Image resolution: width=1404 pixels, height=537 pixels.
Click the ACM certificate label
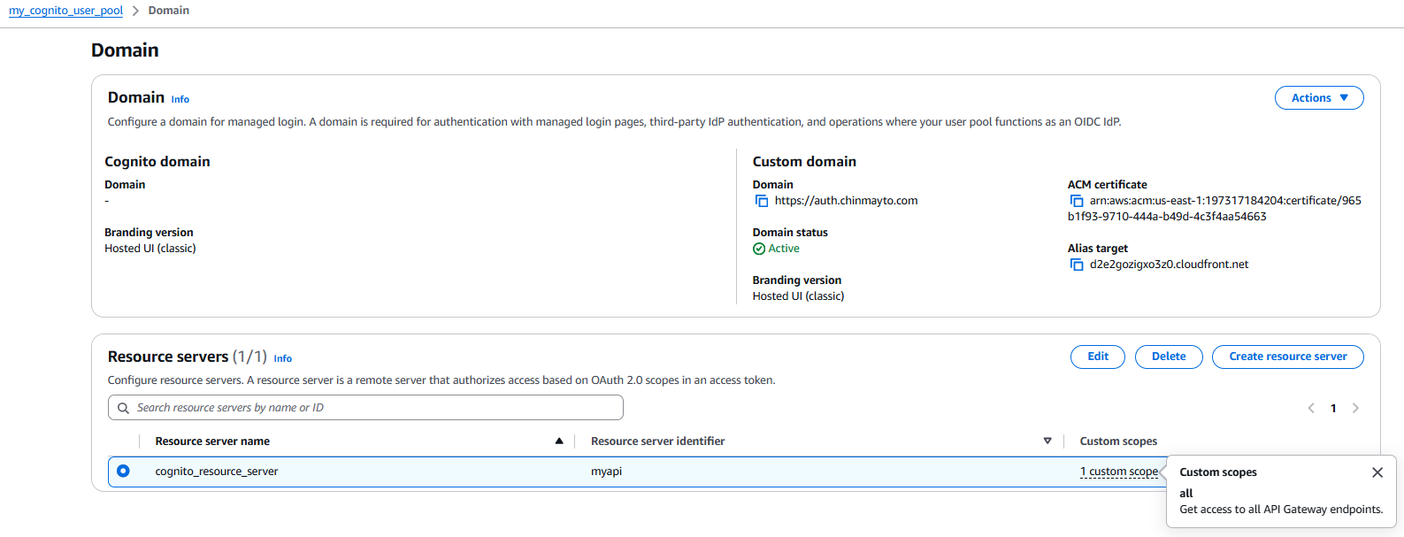(x=1107, y=185)
